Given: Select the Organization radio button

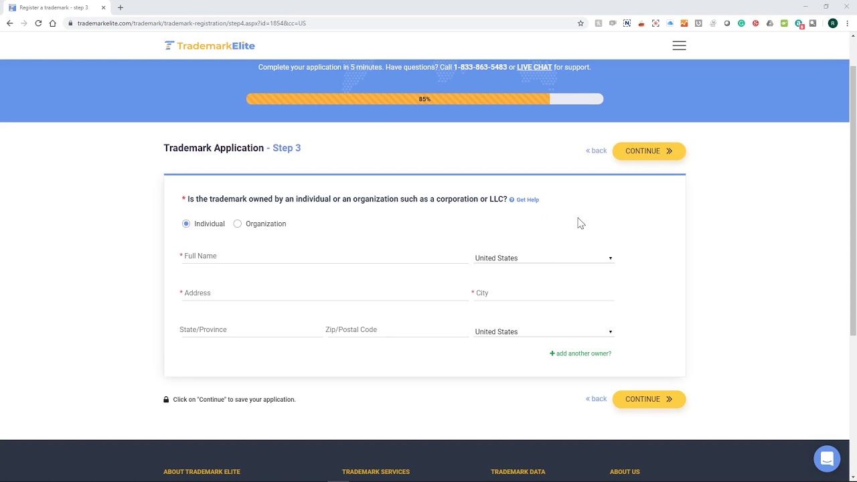Looking at the screenshot, I should tap(238, 224).
